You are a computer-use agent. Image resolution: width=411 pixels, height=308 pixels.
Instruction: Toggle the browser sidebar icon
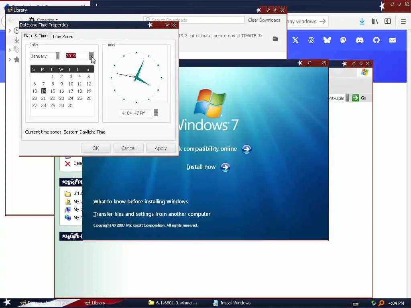click(388, 21)
